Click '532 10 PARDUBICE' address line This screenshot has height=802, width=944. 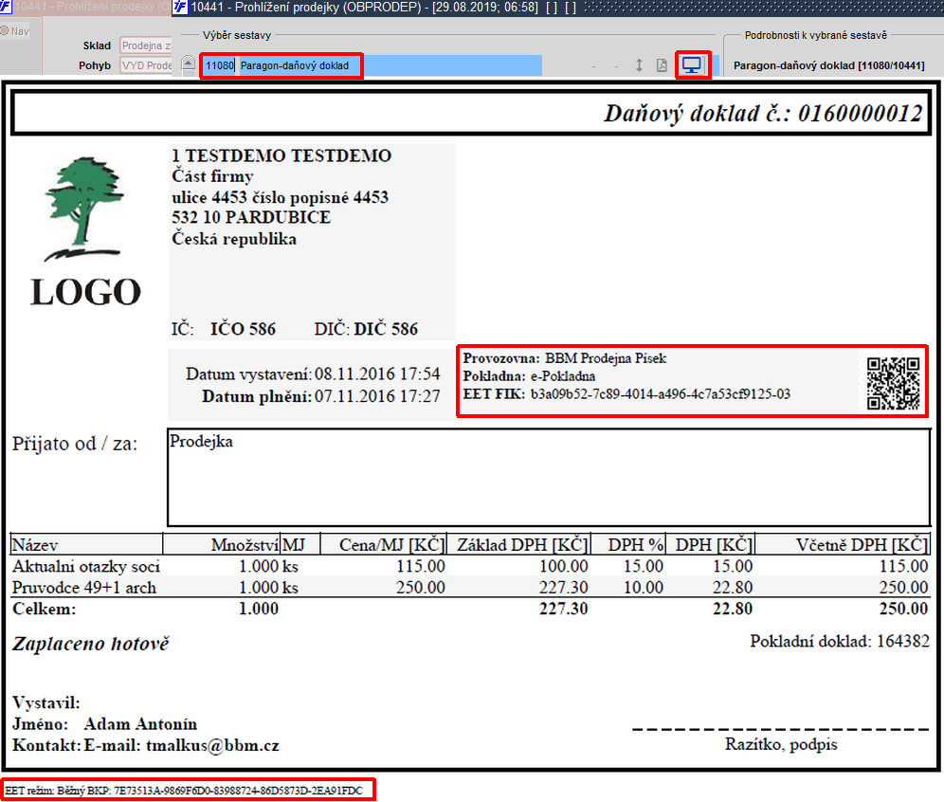click(251, 217)
